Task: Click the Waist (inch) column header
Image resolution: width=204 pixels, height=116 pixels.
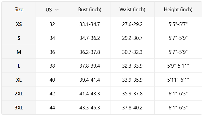Action: (x=132, y=9)
